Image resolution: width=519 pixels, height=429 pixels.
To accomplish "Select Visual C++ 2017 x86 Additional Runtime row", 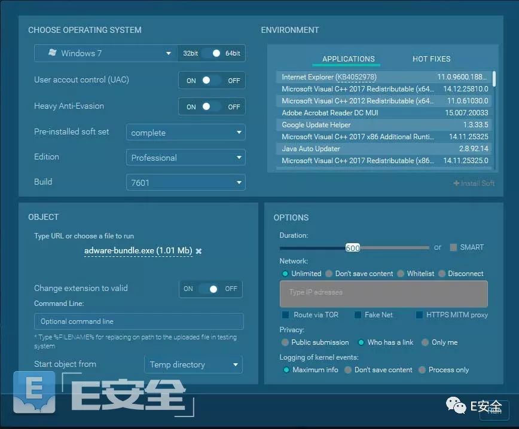I will (384, 137).
